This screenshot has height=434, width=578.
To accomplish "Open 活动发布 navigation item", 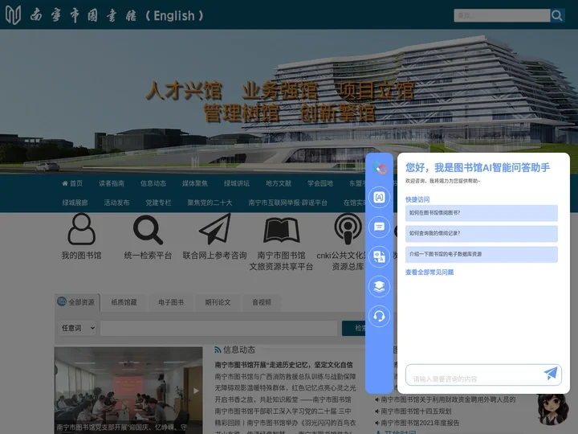I will 116,203.
